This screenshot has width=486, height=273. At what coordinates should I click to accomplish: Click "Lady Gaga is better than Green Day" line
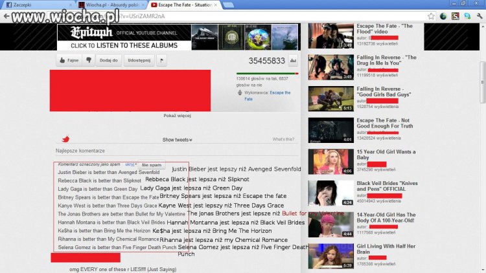tap(97, 189)
